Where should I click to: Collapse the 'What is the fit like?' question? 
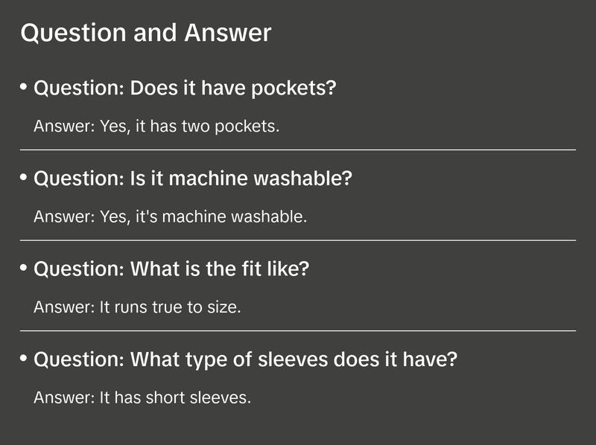pos(171,269)
